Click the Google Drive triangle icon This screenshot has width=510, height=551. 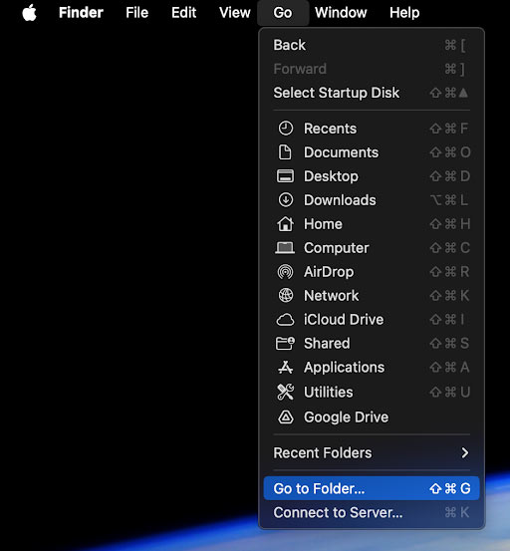point(286,417)
